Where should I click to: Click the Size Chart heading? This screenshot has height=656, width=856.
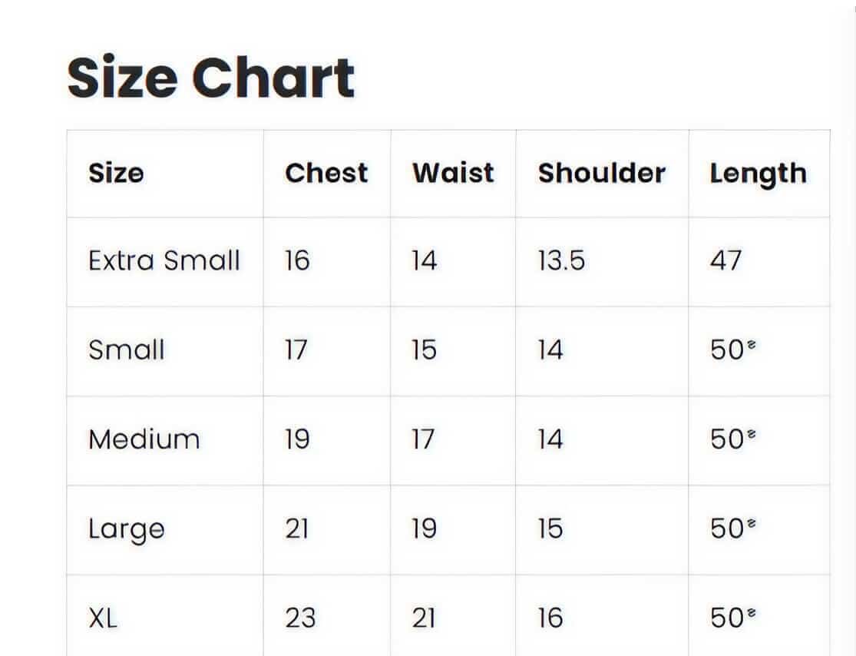coord(211,78)
